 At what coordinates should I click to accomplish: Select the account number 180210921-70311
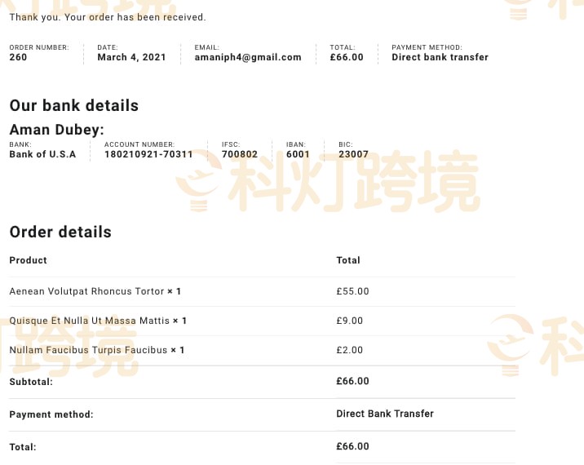click(148, 154)
